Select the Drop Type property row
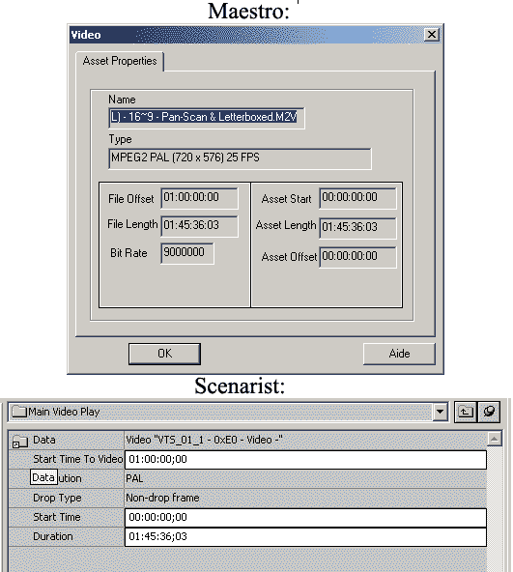This screenshot has height=572, width=513. (247, 498)
